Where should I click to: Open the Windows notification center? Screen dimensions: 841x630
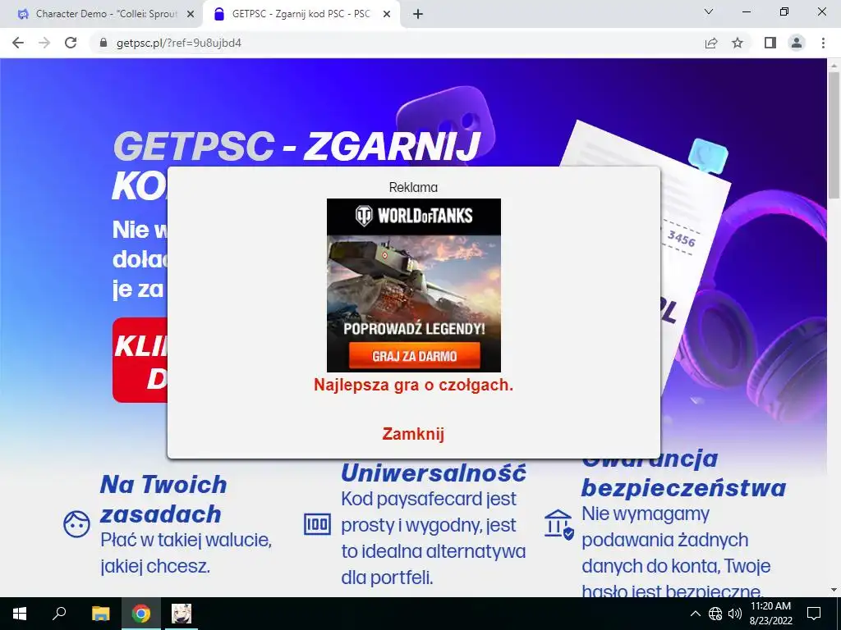[814, 614]
